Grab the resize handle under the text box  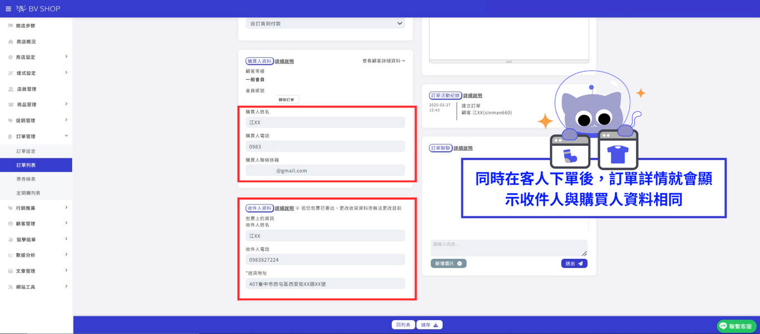(x=509, y=61)
